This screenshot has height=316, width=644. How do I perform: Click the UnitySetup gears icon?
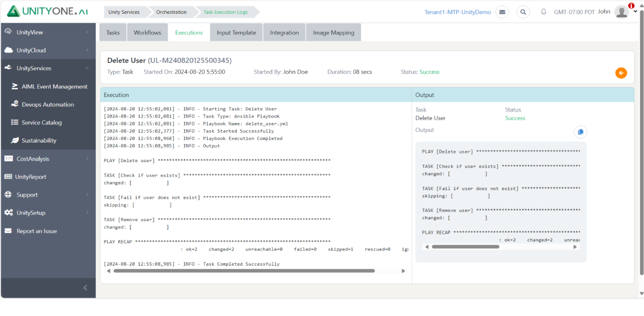[9, 212]
